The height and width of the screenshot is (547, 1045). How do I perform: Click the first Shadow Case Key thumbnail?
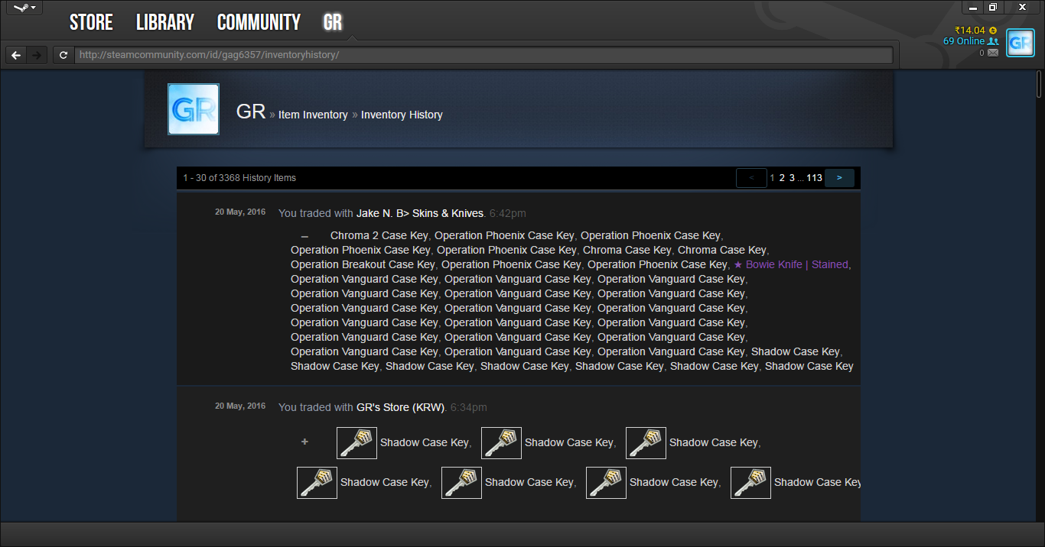356,443
